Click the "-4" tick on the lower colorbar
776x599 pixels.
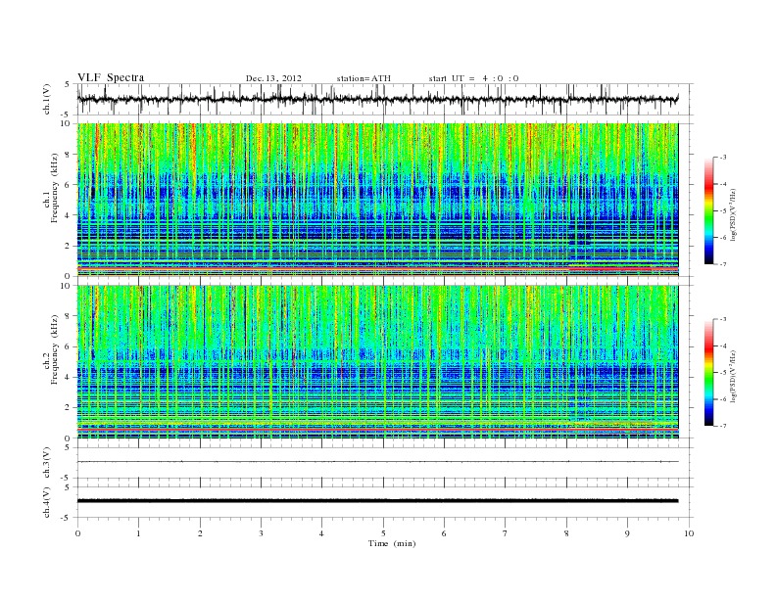click(x=722, y=346)
